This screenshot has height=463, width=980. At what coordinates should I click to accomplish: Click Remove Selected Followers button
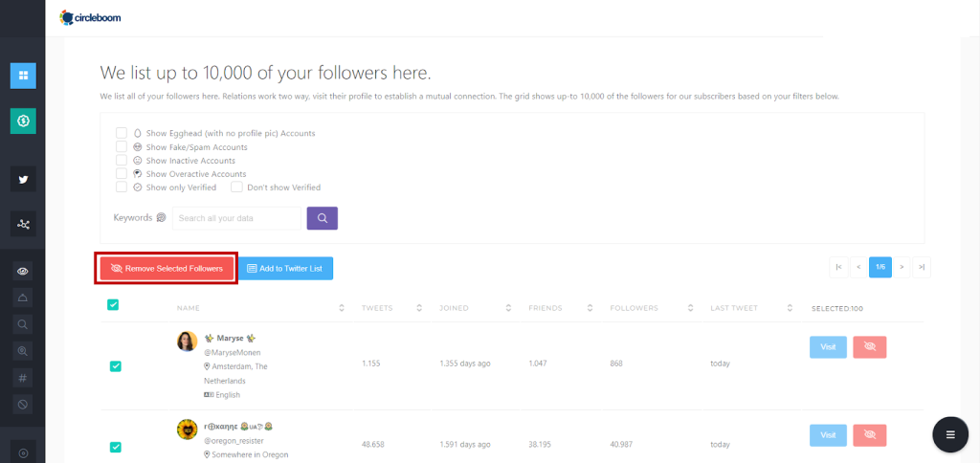[x=167, y=269]
